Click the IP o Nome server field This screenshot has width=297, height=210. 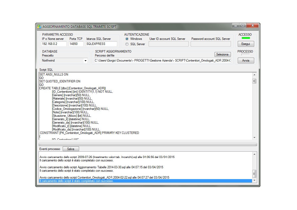coord(54,44)
